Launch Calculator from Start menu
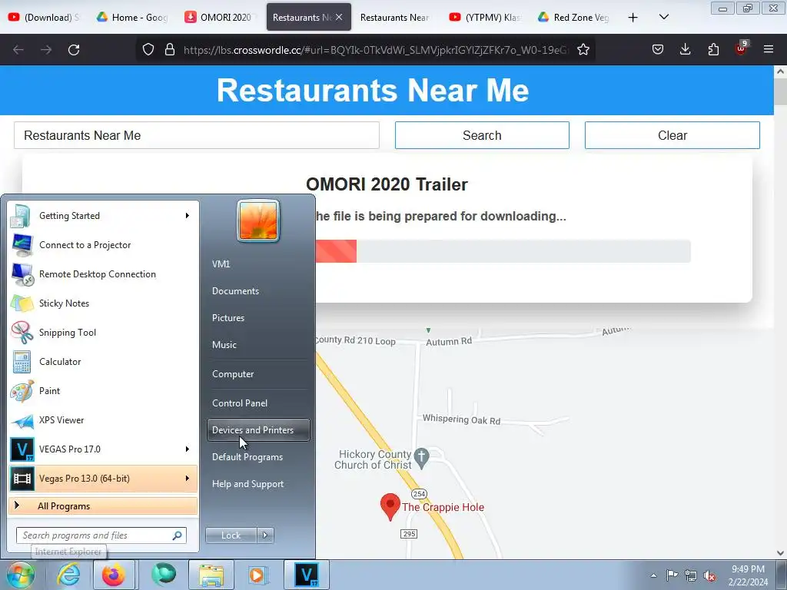The image size is (787, 590). [x=103, y=362]
